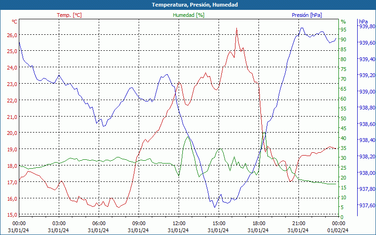The image size is (376, 235).
Task: Click the 938,20 pressure tick label
Action: [367, 157]
